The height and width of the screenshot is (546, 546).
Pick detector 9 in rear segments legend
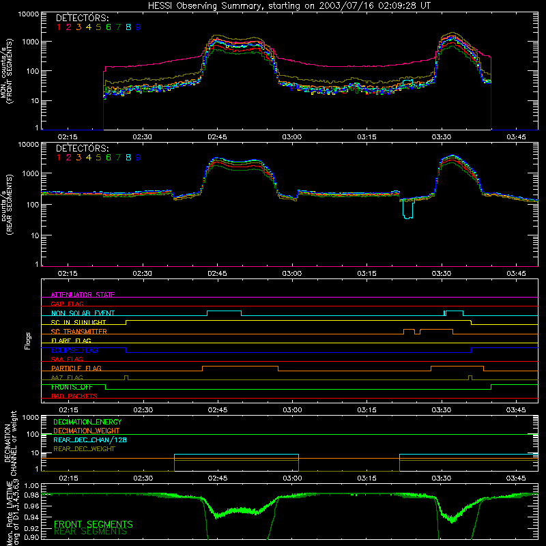(139, 158)
